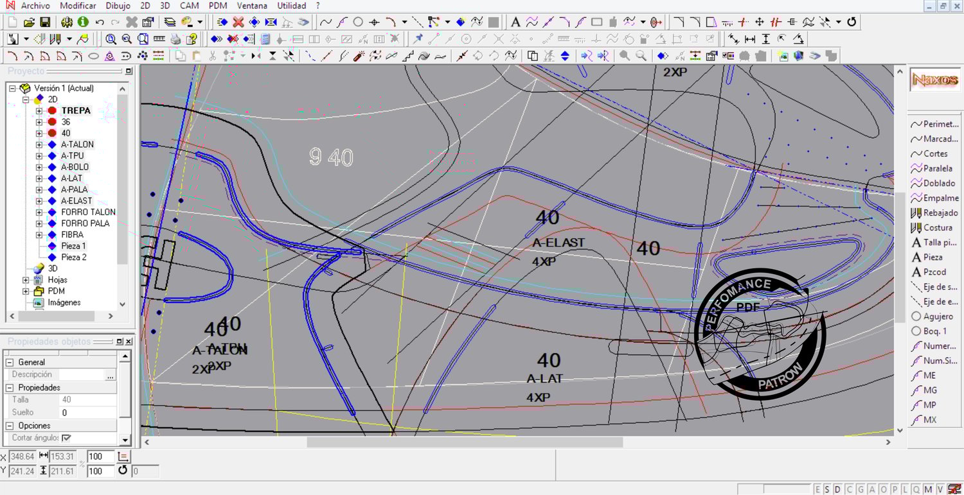Click the red X delete piece icon
The image size is (964, 495).
point(238,22)
